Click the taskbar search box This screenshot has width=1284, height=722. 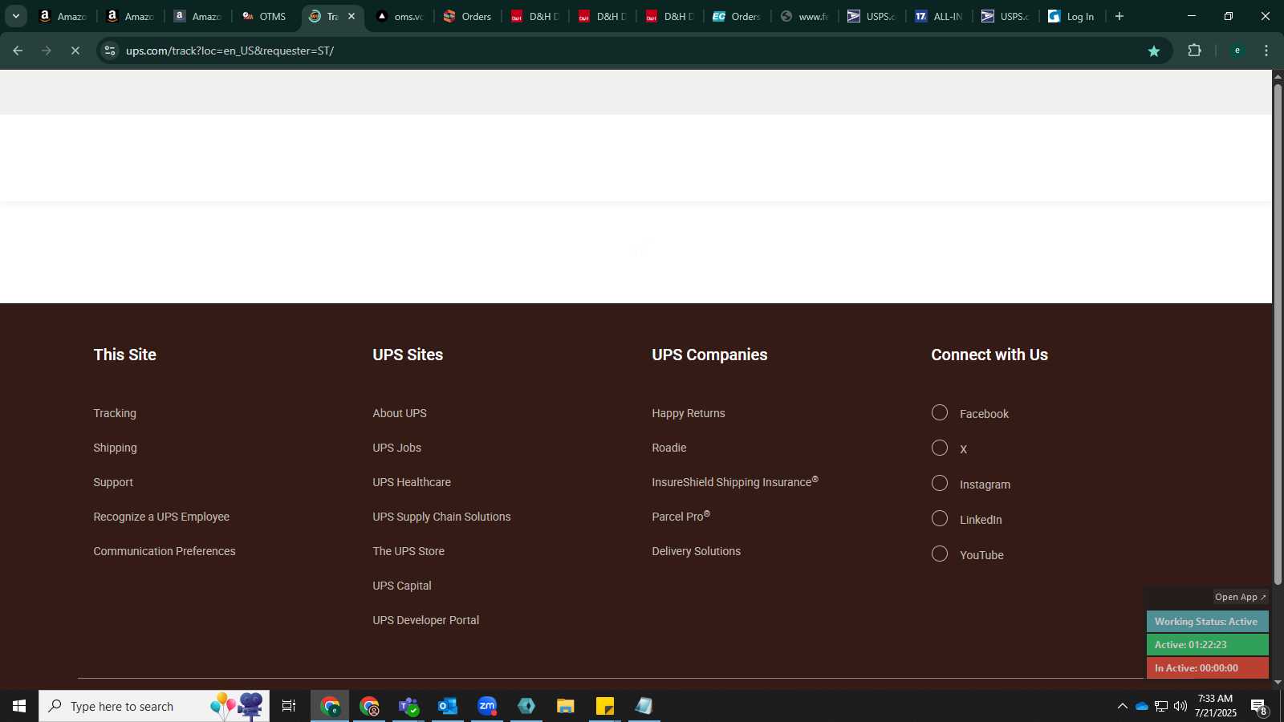pyautogui.click(x=154, y=706)
